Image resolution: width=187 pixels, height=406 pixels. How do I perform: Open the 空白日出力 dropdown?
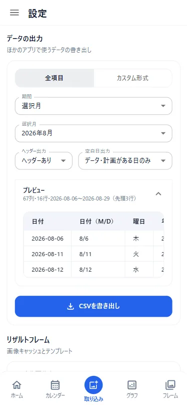point(125,161)
